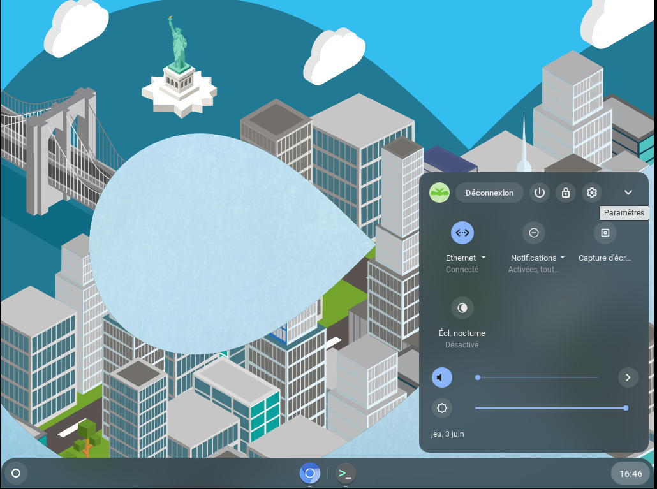Shut down using the power icon
Viewport: 657px width, 489px height.
click(x=540, y=193)
